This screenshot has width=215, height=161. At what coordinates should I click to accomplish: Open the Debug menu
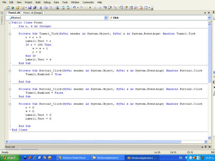tap(47, 2)
